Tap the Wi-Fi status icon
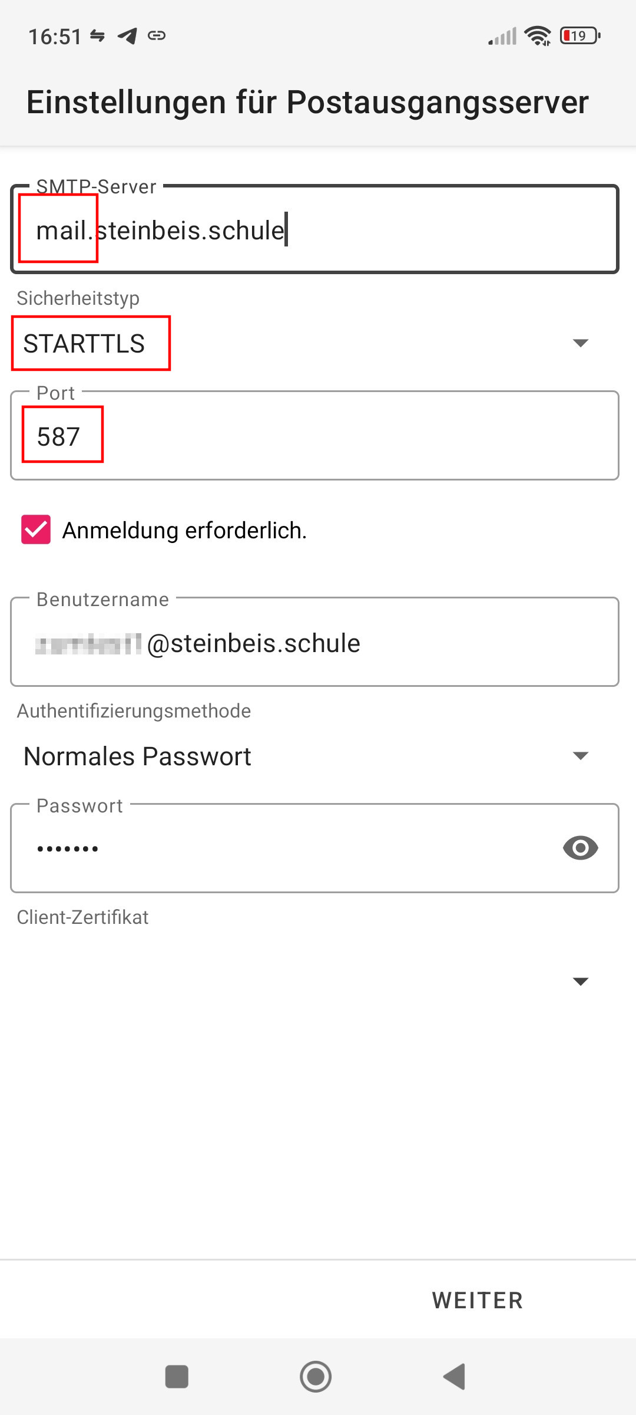636x1415 pixels. pos(537,36)
